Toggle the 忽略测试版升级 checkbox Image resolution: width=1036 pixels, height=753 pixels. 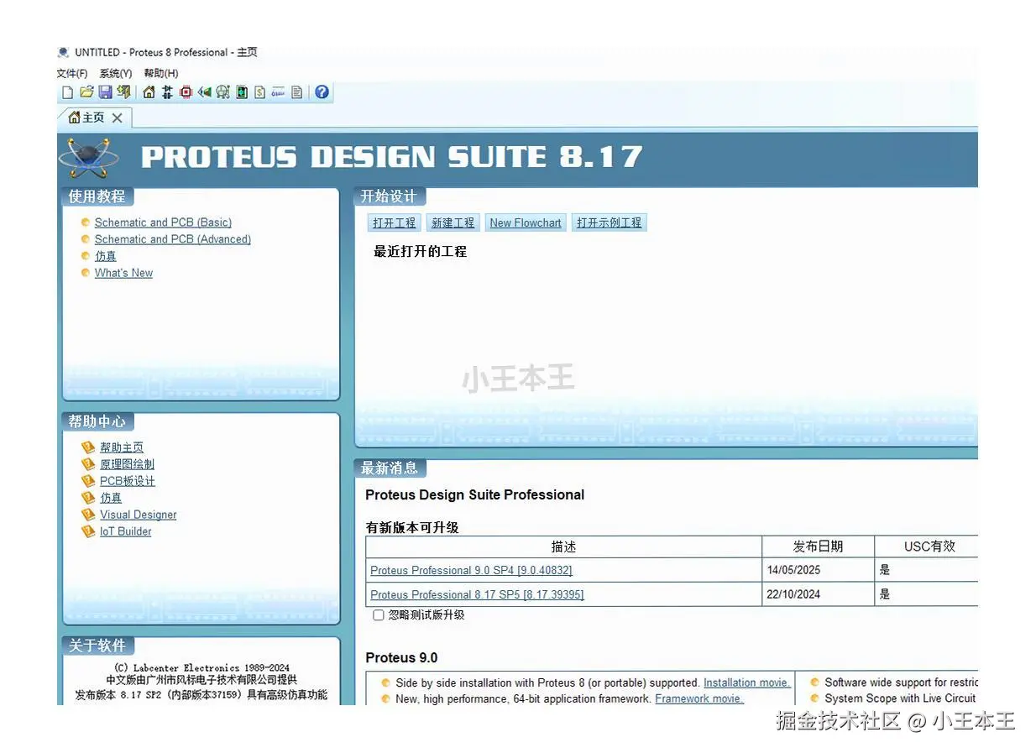[x=379, y=615]
